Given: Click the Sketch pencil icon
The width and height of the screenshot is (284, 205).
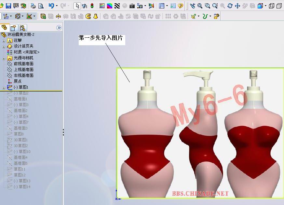Looking at the screenshot, I should (6, 16).
